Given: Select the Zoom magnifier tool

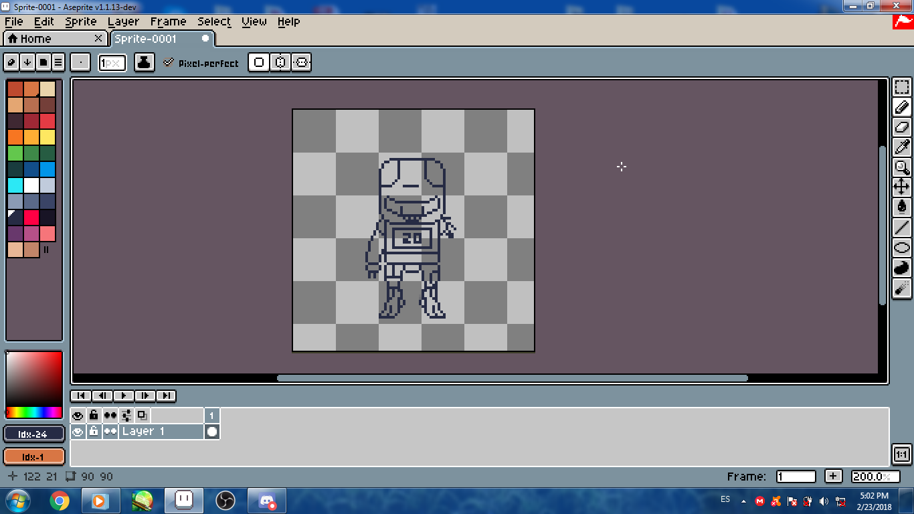Looking at the screenshot, I should coord(902,167).
